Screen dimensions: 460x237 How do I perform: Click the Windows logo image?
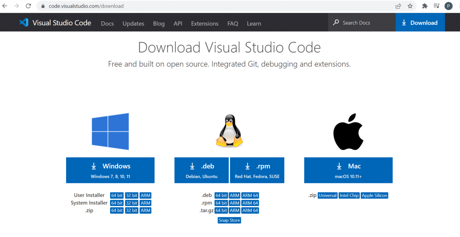[111, 131]
